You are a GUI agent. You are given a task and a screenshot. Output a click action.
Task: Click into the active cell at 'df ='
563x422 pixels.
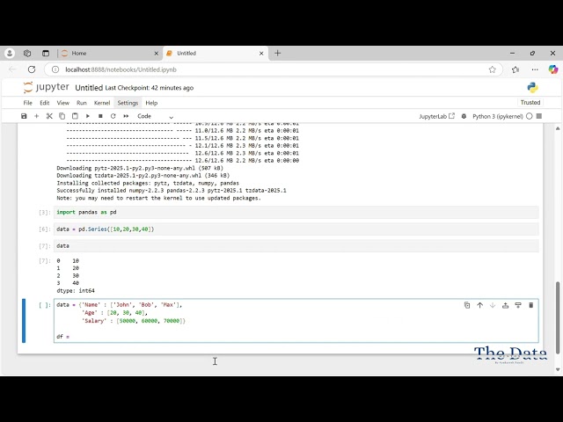pyautogui.click(x=62, y=337)
